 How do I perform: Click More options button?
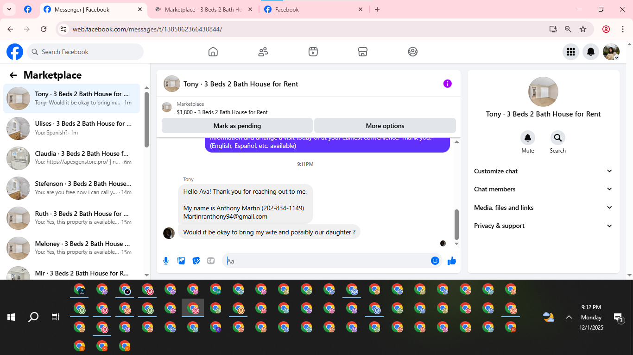click(x=385, y=126)
